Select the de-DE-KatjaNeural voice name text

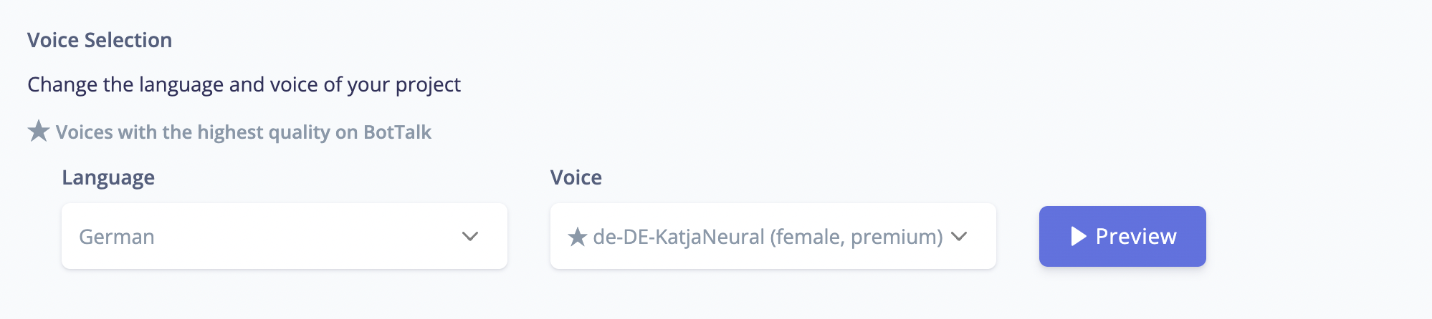(x=678, y=237)
